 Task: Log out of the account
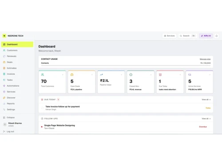tap(8, 131)
